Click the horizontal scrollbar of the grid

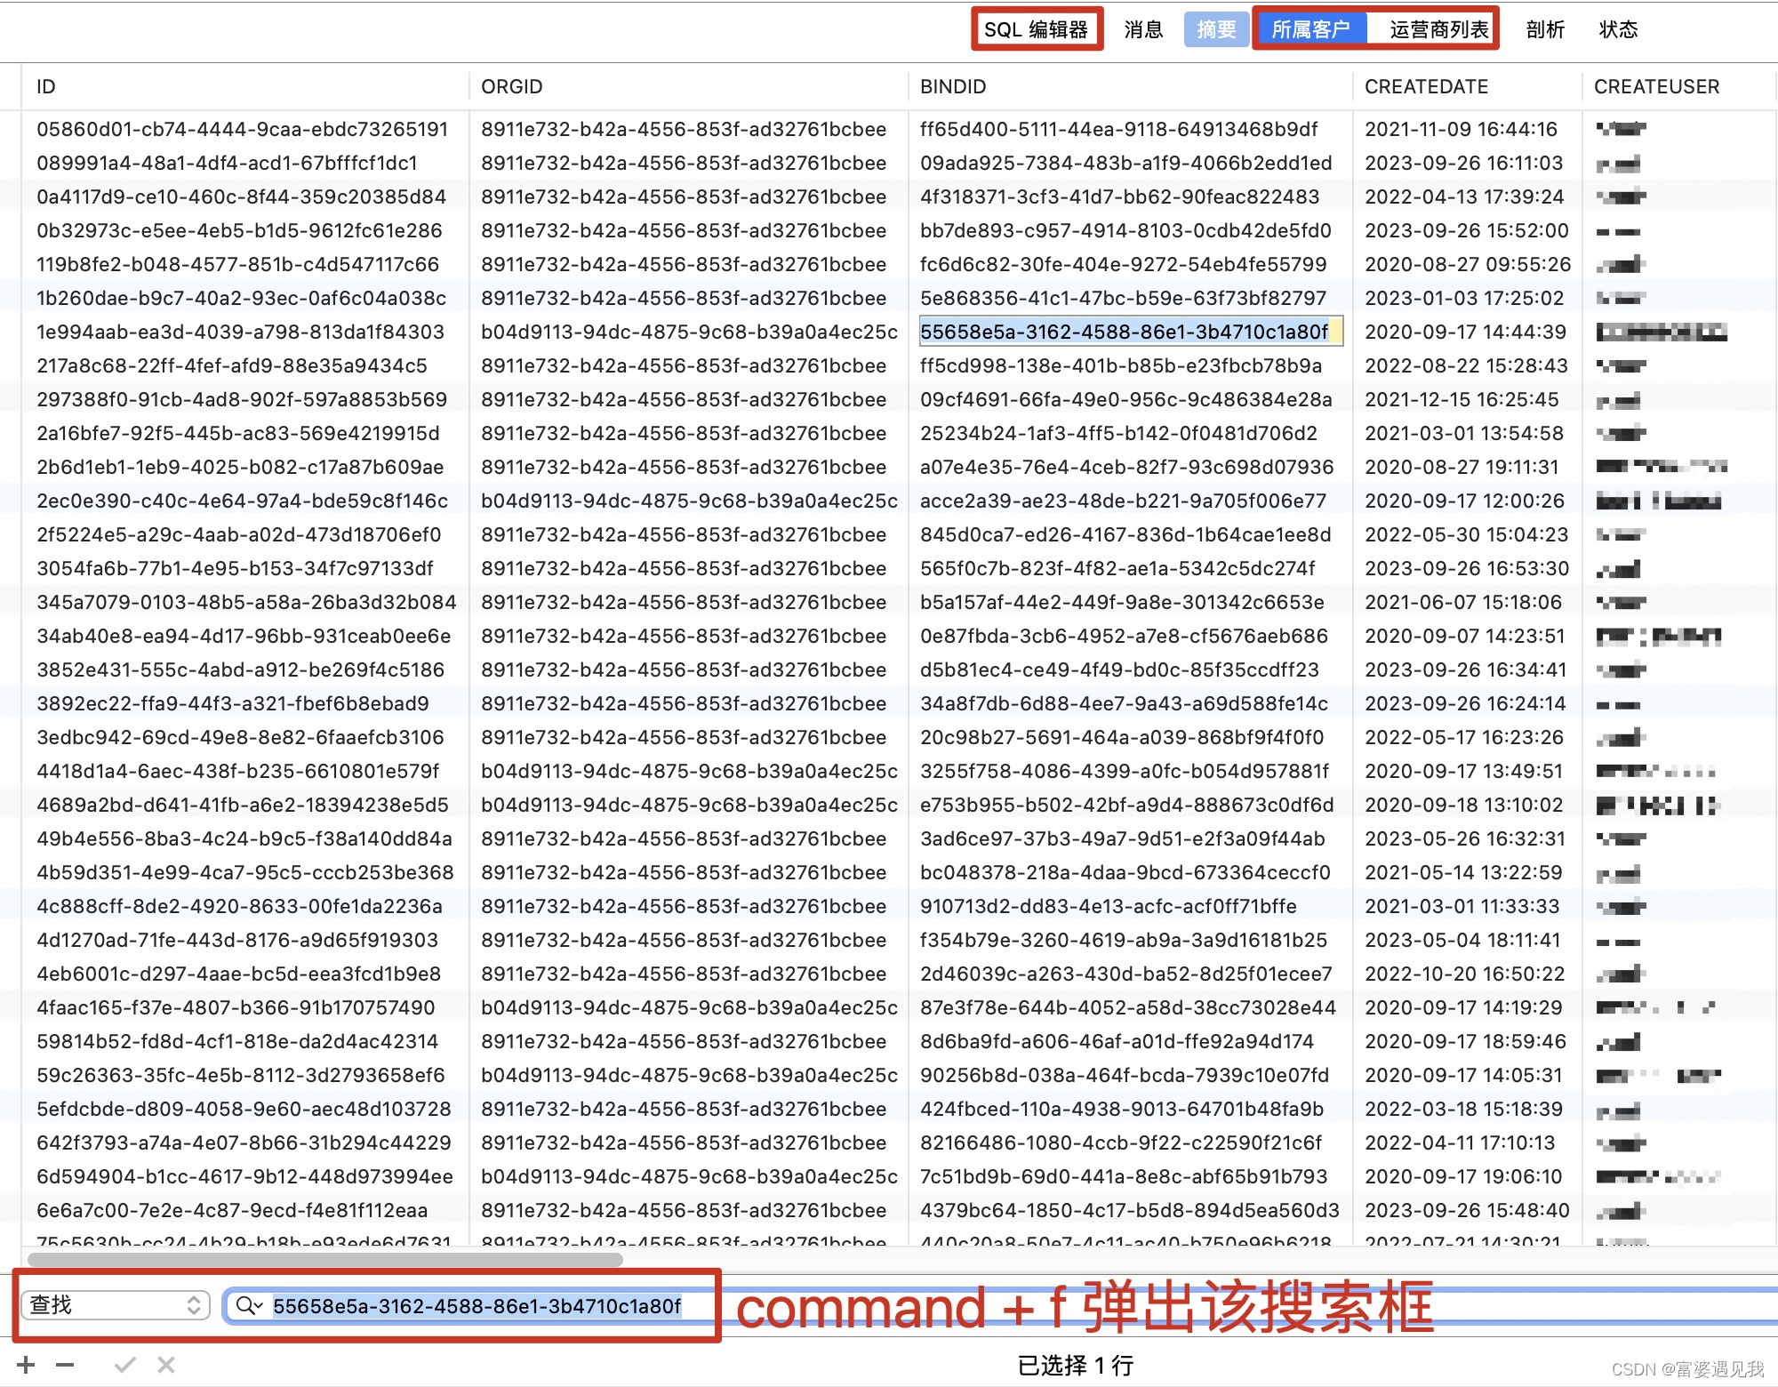(325, 1259)
